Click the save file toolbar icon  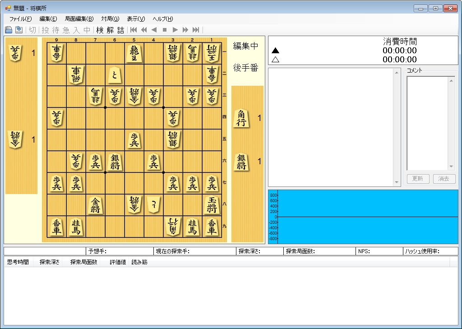(19, 30)
